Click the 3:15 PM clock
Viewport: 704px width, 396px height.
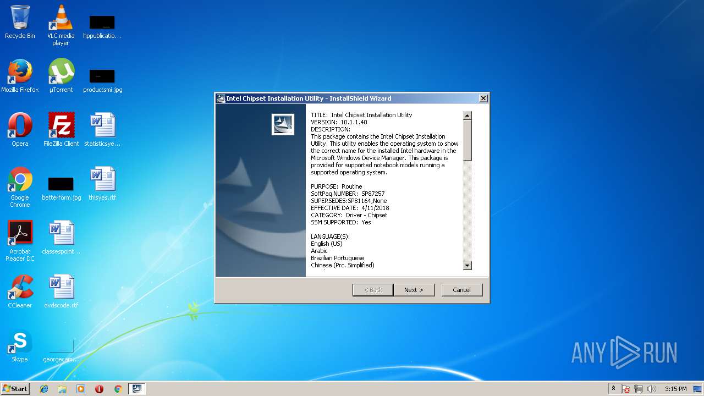[x=675, y=389]
